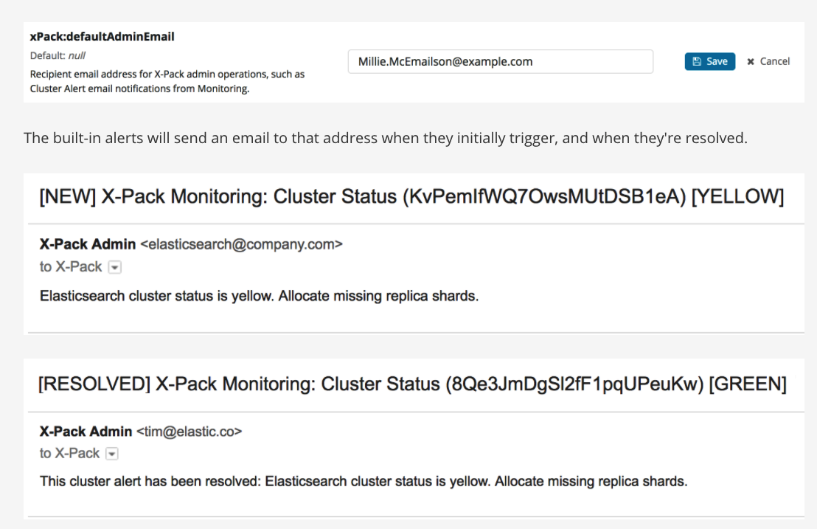Click the yellow status message body text
This screenshot has height=529, width=817.
[x=259, y=296]
